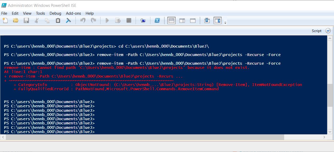Click the vertical scrollbar up arrow

click(330, 38)
